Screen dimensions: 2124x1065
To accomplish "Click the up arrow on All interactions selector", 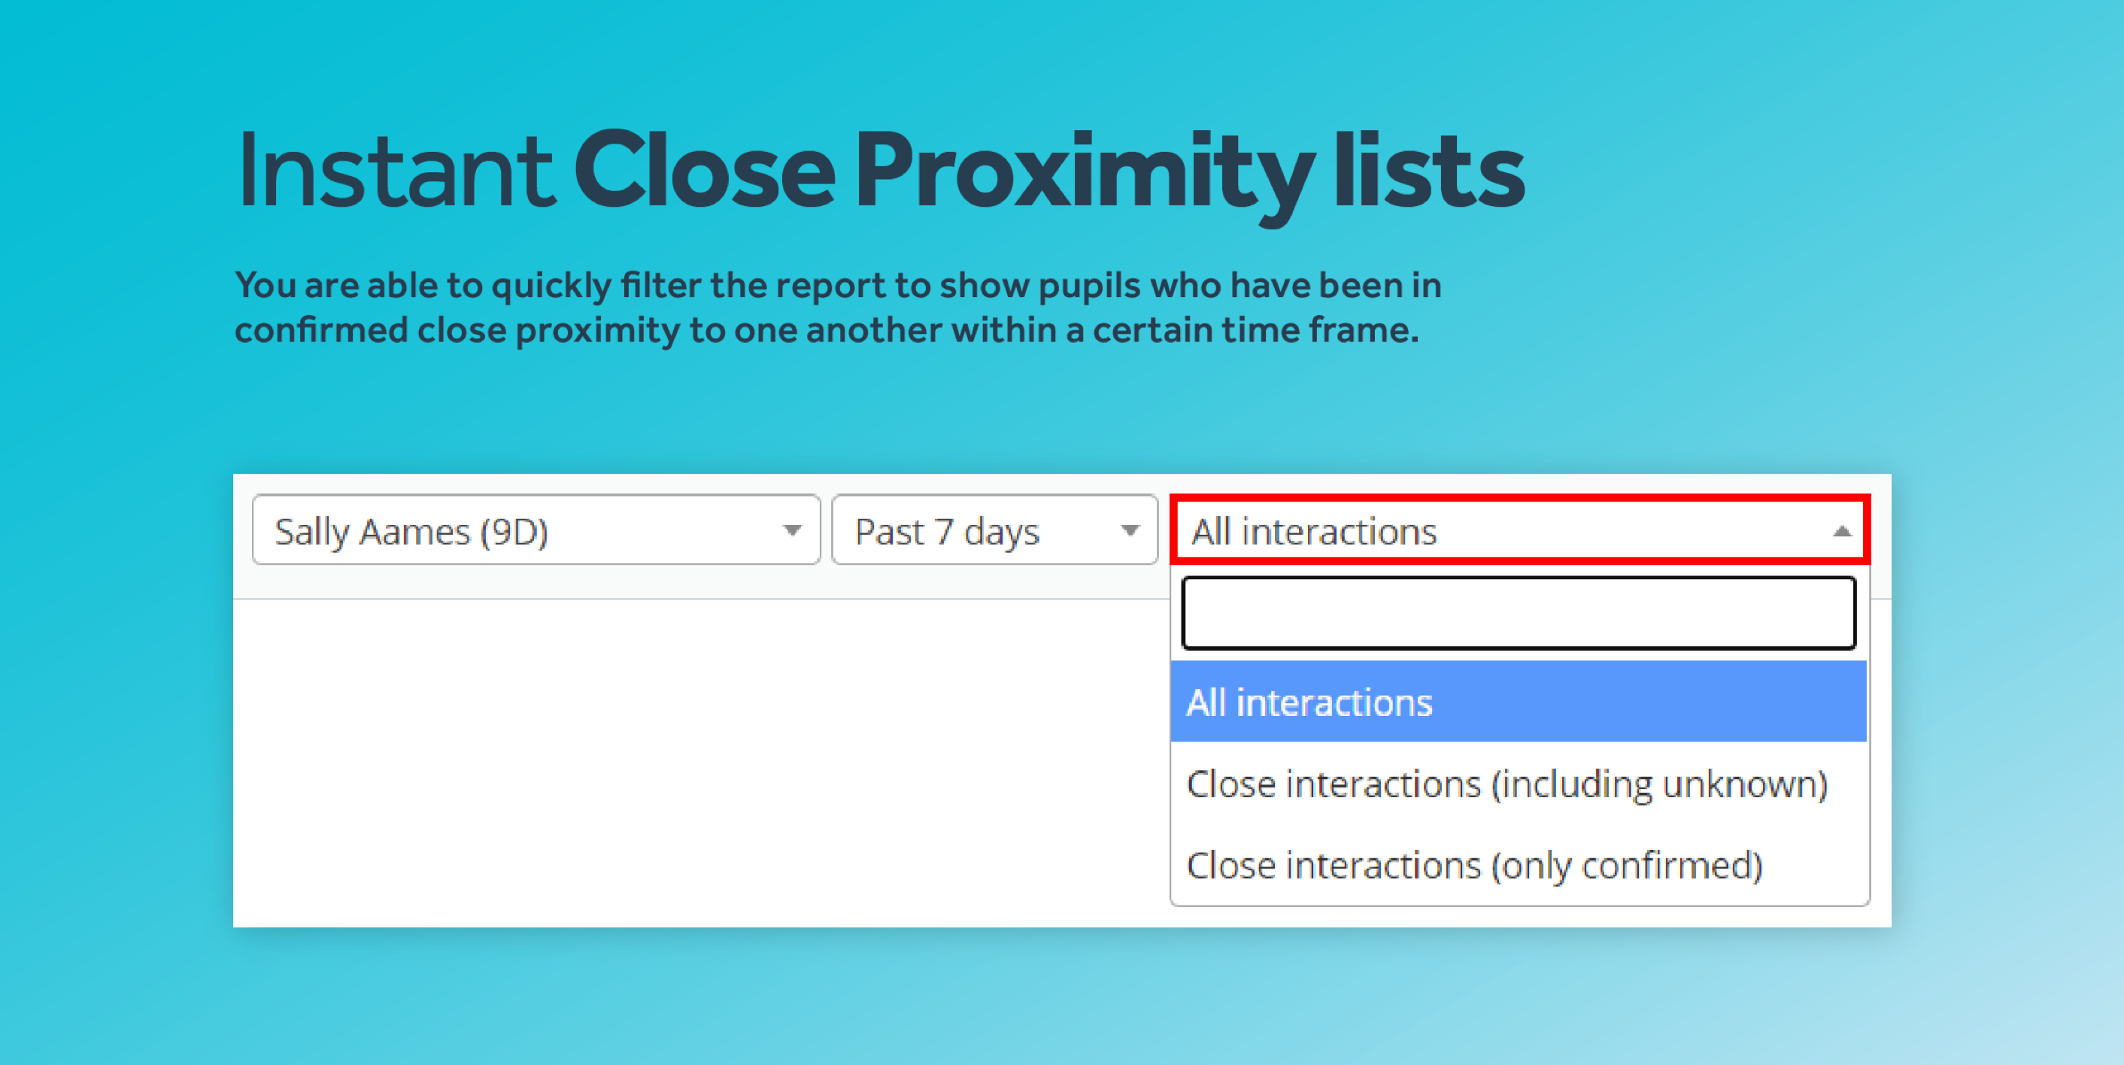I will tap(1841, 531).
